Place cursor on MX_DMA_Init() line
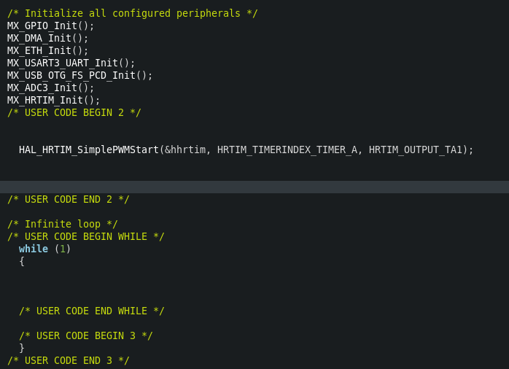Viewport: 509px width, 369px height. 47,39
